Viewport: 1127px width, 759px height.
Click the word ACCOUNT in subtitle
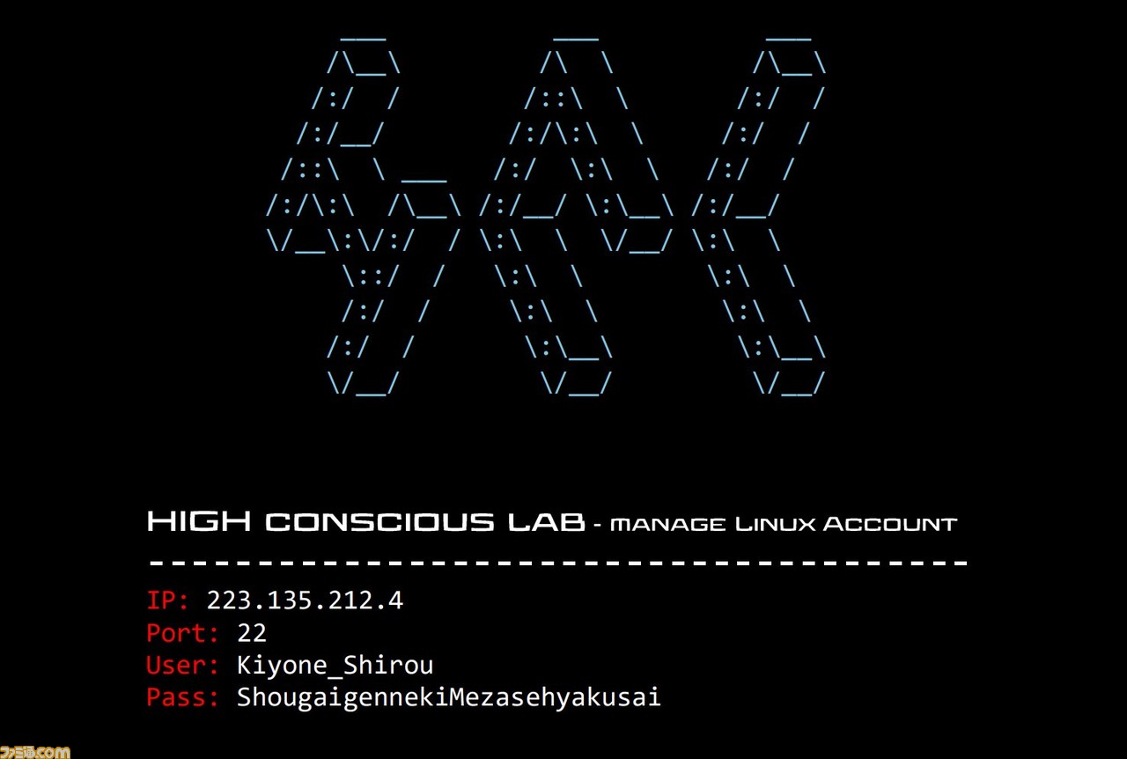pyautogui.click(x=890, y=525)
